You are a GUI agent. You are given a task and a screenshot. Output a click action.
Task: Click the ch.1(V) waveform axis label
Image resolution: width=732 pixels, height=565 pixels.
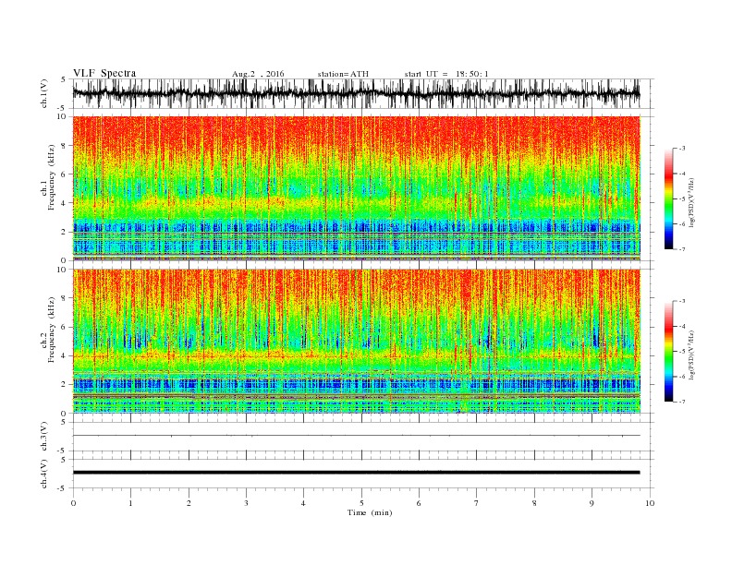(x=44, y=93)
